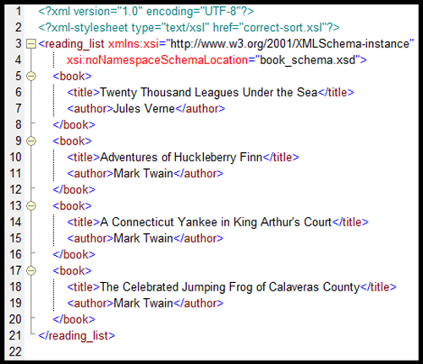Click title text Twenty Thousand Leagues Under the Sea
This screenshot has height=364, width=423.
pyautogui.click(x=209, y=92)
